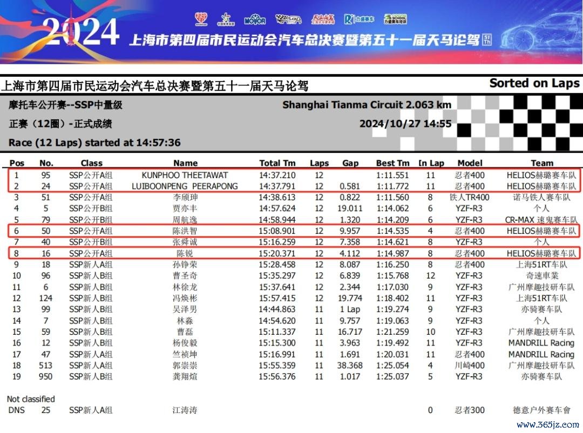Click the gap value 38.368
The image size is (583, 433).
pos(350,366)
